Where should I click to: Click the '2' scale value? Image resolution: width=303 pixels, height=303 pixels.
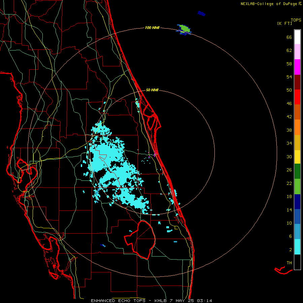point(290,250)
